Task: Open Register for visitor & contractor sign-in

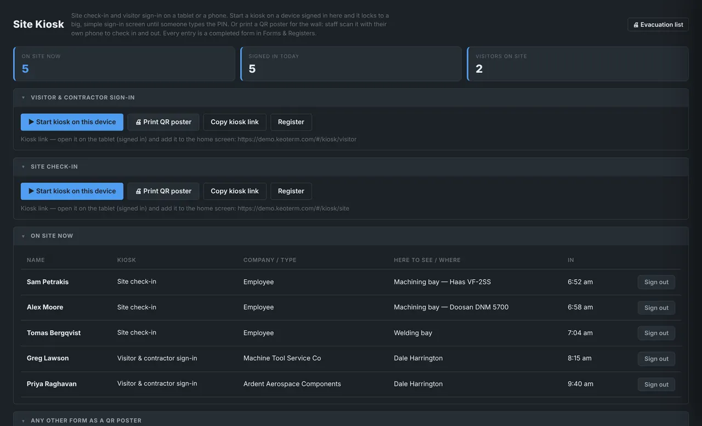Action: (291, 122)
